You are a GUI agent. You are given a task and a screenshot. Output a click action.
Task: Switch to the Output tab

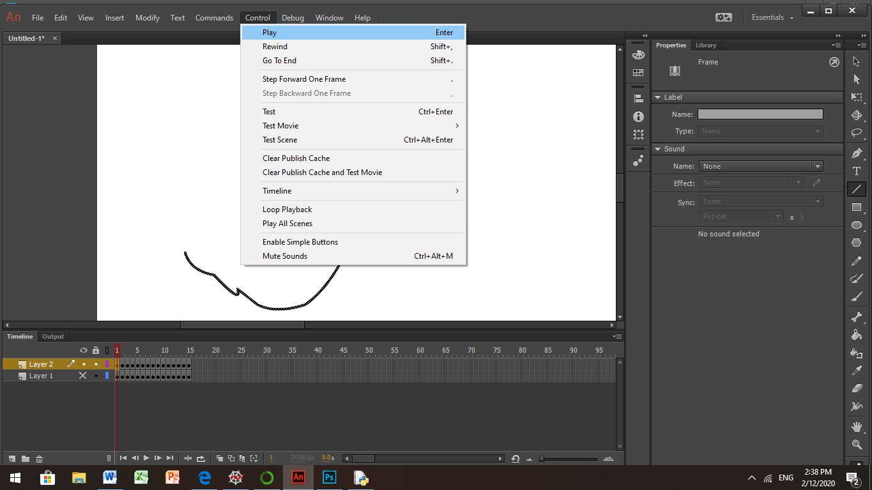[x=53, y=337]
